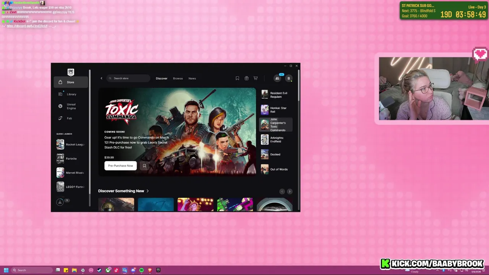The height and width of the screenshot is (275, 489).
Task: Expand Discover Something New chevron arrow
Action: pos(147,191)
